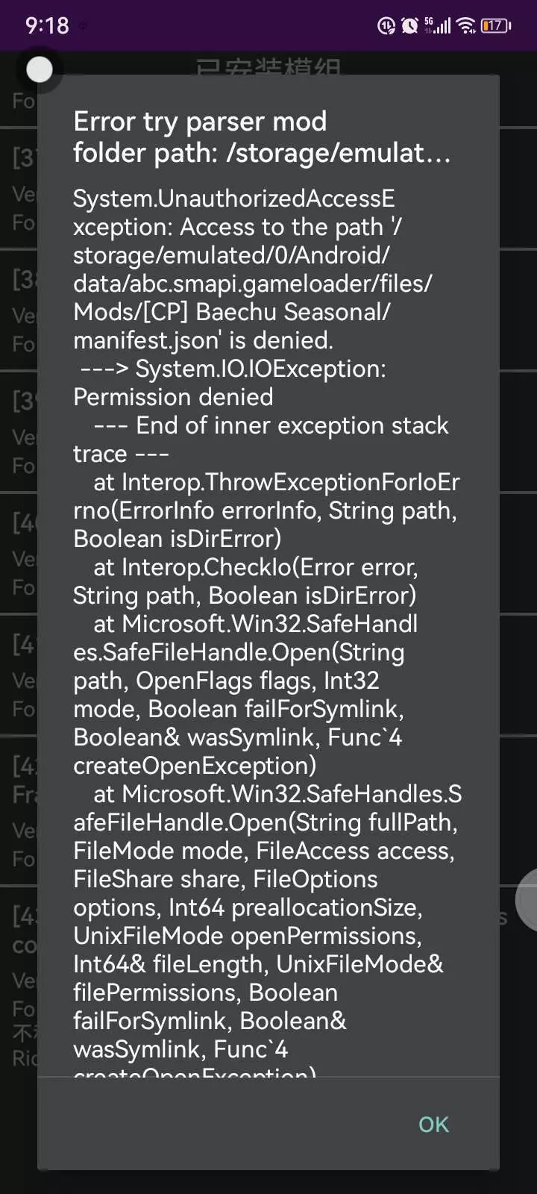This screenshot has height=1194, width=537.
Task: Tap the circular icon left of the alarm
Action: click(386, 26)
